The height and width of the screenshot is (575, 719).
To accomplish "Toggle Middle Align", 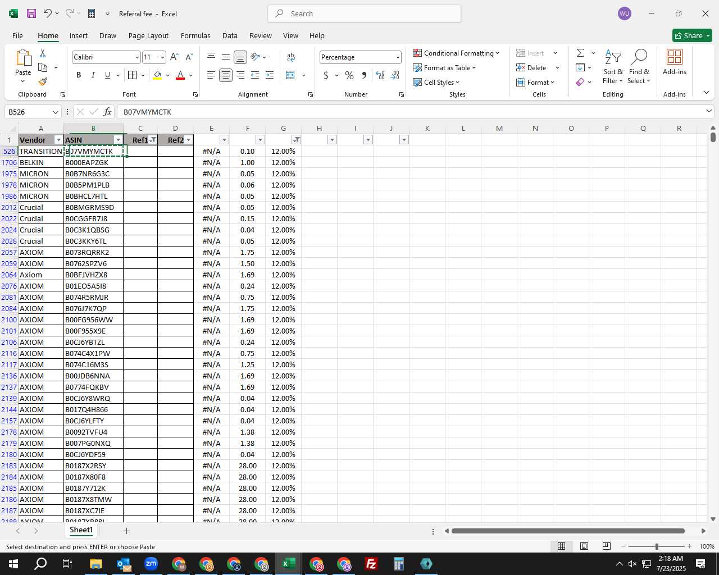I will [x=226, y=57].
